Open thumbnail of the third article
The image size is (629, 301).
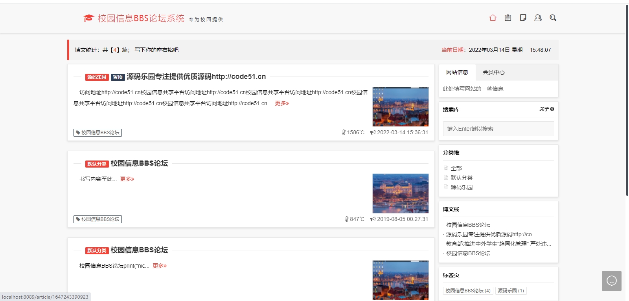(401, 280)
